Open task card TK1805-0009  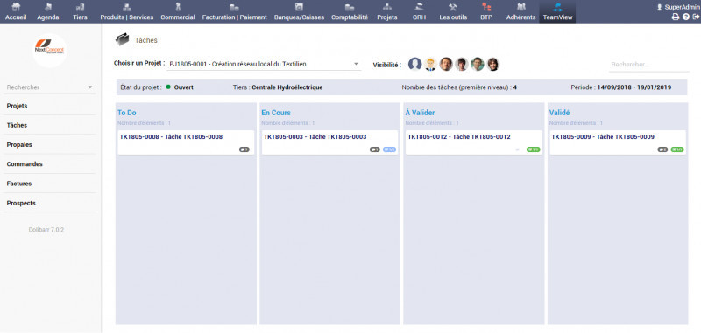click(x=618, y=142)
